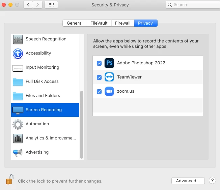Image resolution: width=220 pixels, height=190 pixels.
Task: Select Accessibility label in privacy list
Action: (38, 53)
